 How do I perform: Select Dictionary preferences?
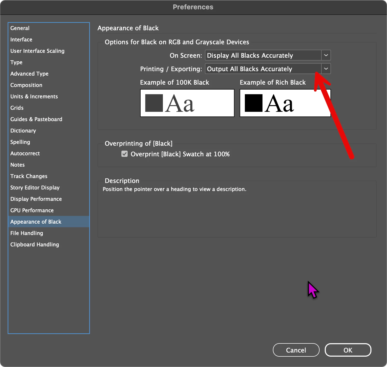49,131
